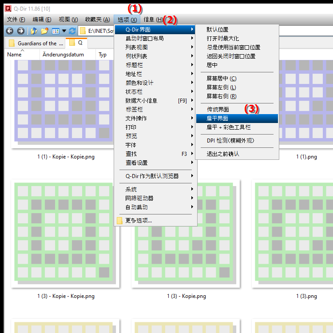Expand the 状态栏 submenu
Image resolution: width=333 pixels, height=333 pixels.
pyautogui.click(x=155, y=92)
